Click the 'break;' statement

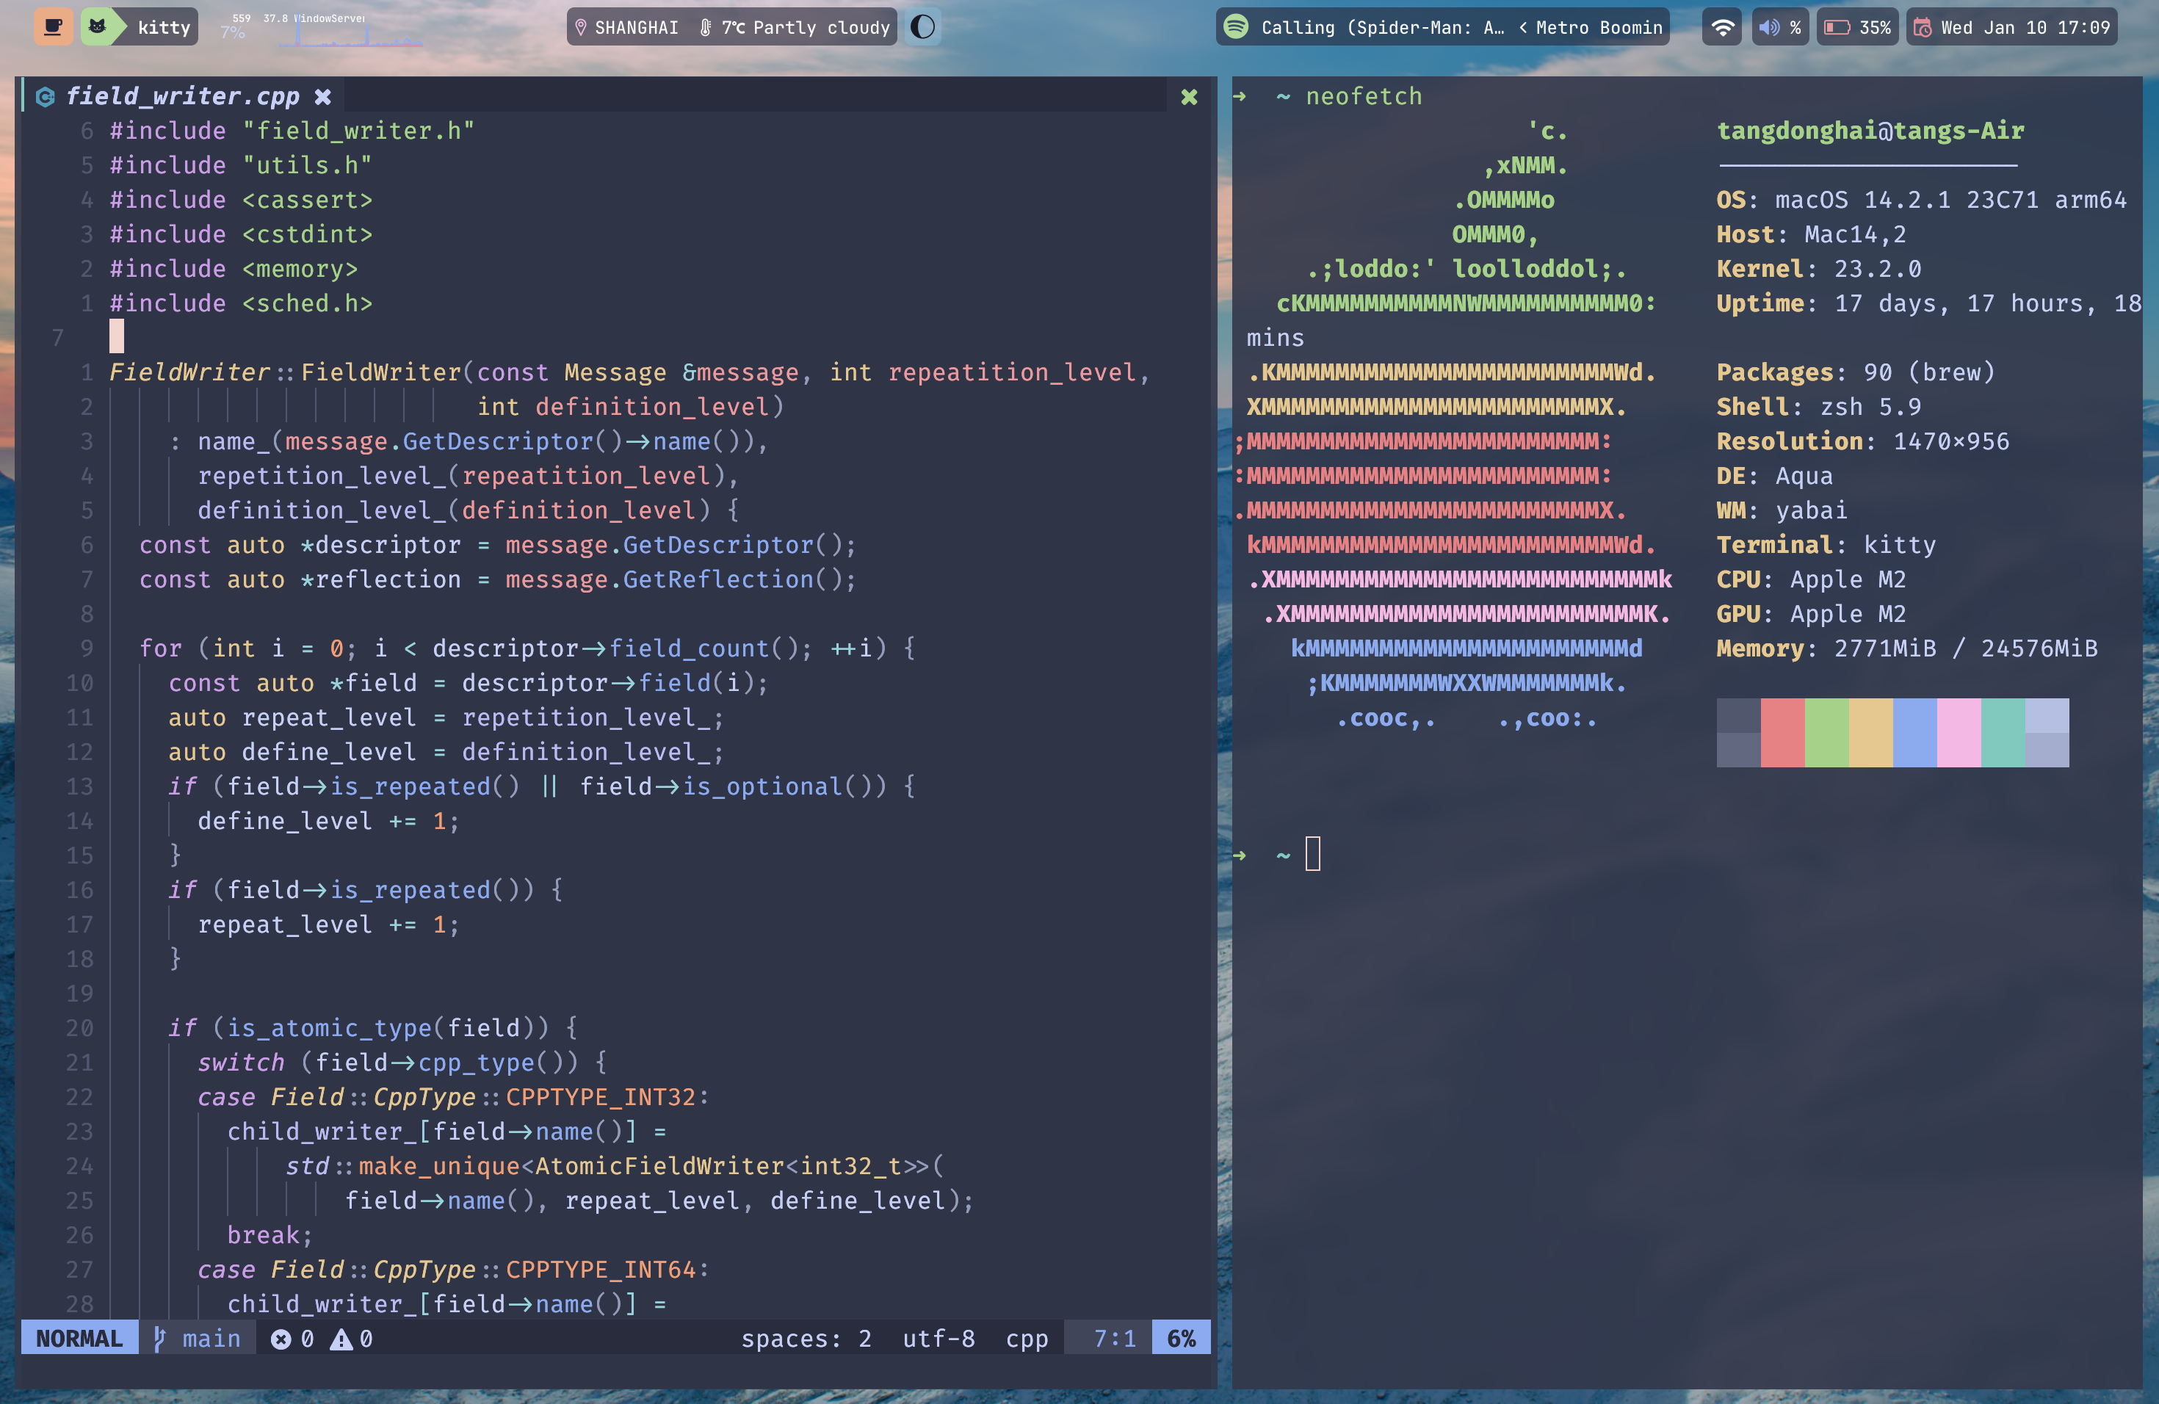pyautogui.click(x=270, y=1234)
